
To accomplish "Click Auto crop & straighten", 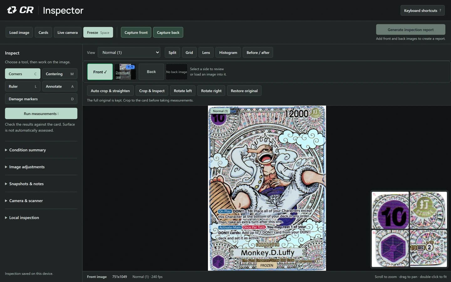I will (110, 91).
